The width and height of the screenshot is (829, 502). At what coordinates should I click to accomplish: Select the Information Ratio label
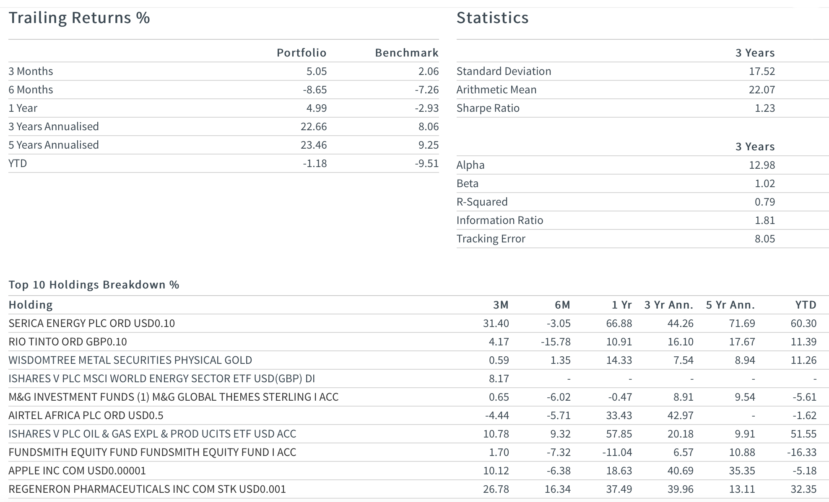[x=500, y=220]
